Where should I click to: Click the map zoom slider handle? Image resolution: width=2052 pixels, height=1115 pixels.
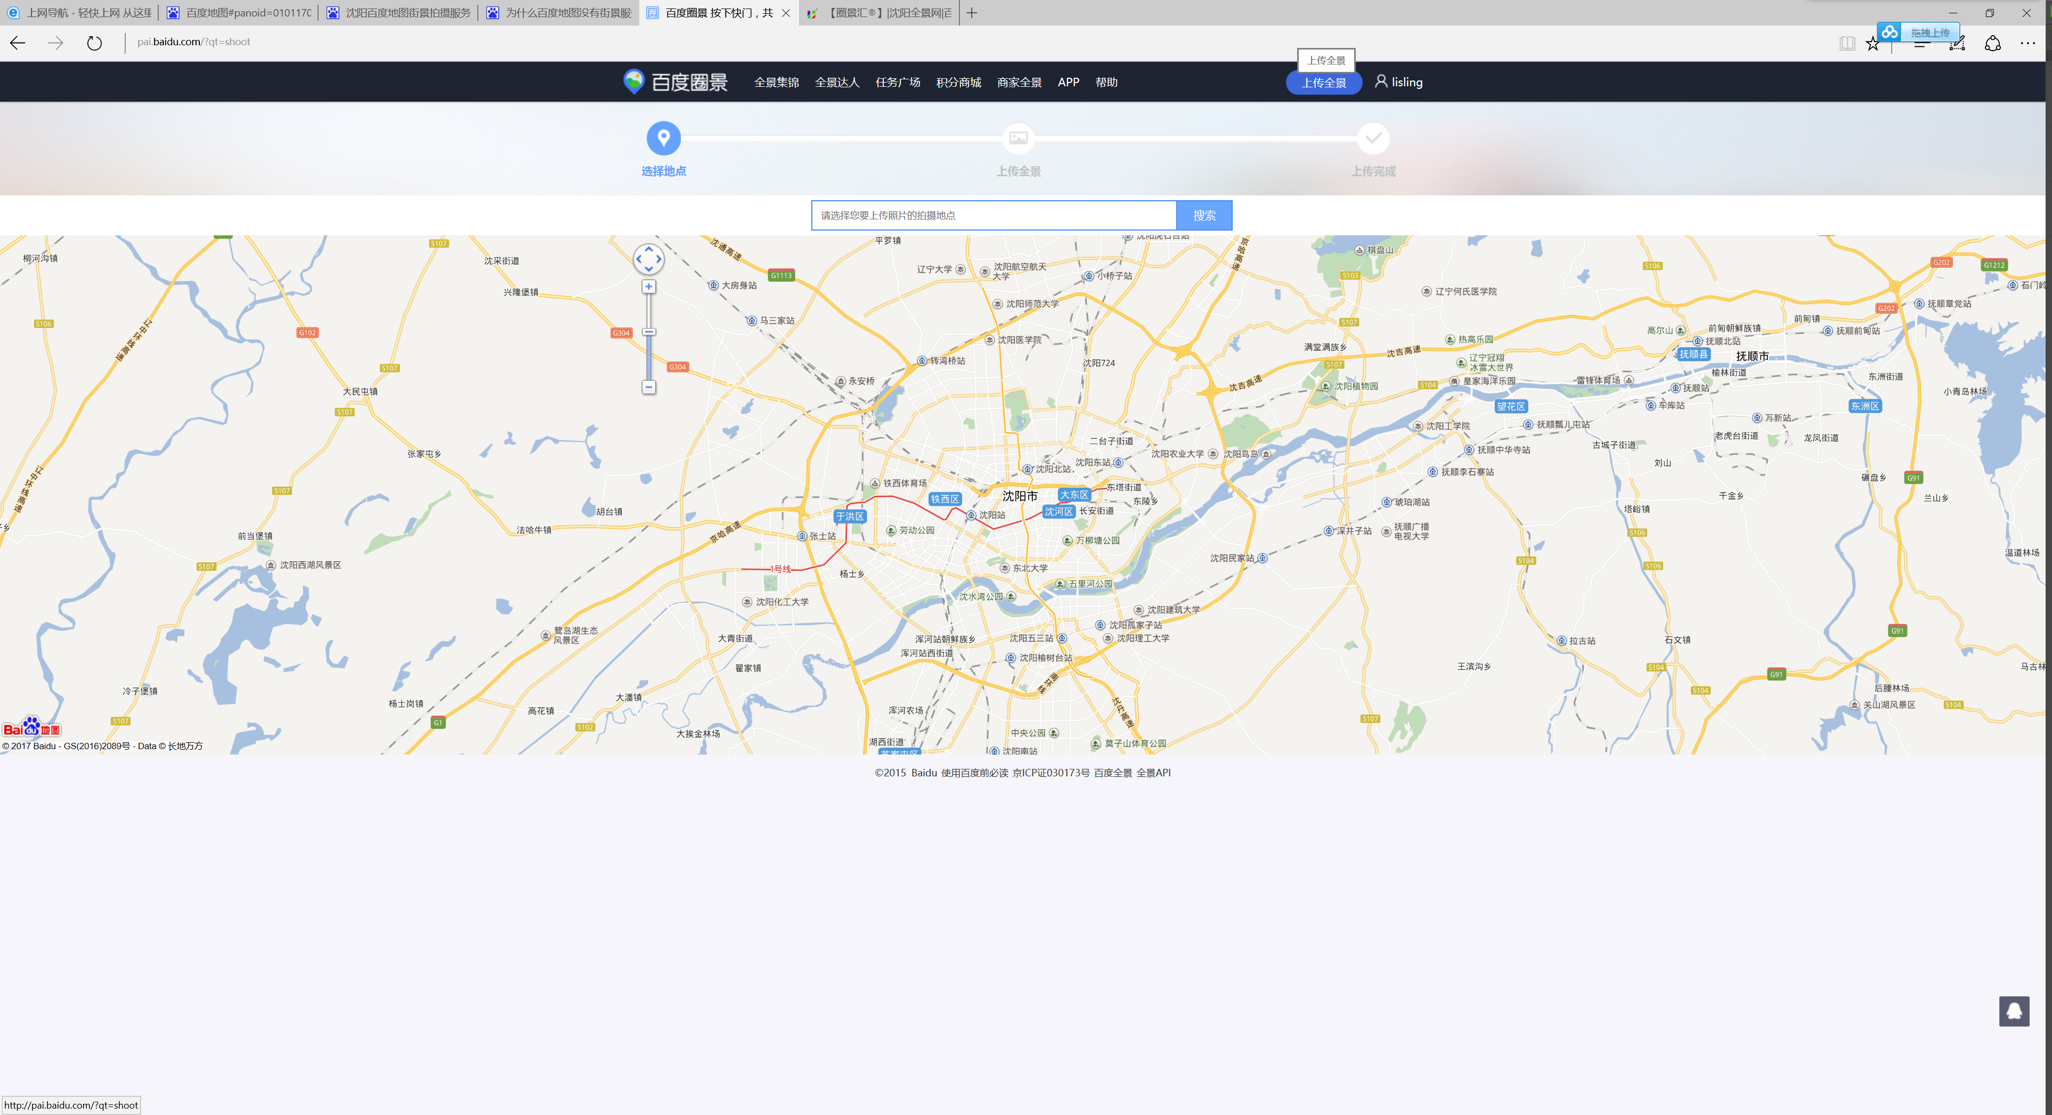(x=648, y=332)
